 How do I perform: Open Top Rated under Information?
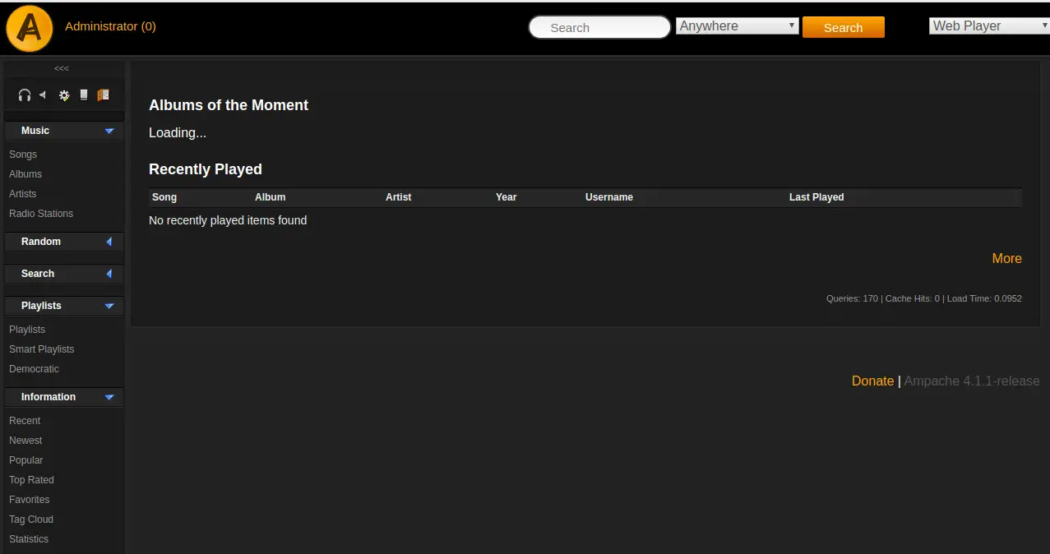click(x=31, y=480)
